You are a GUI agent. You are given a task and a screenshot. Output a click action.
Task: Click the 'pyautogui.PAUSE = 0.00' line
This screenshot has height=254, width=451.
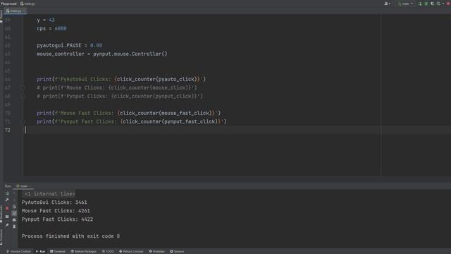tap(69, 45)
